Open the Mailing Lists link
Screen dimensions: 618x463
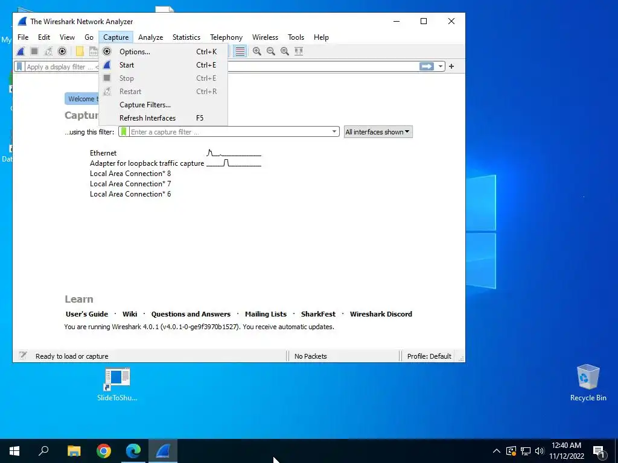coord(266,313)
